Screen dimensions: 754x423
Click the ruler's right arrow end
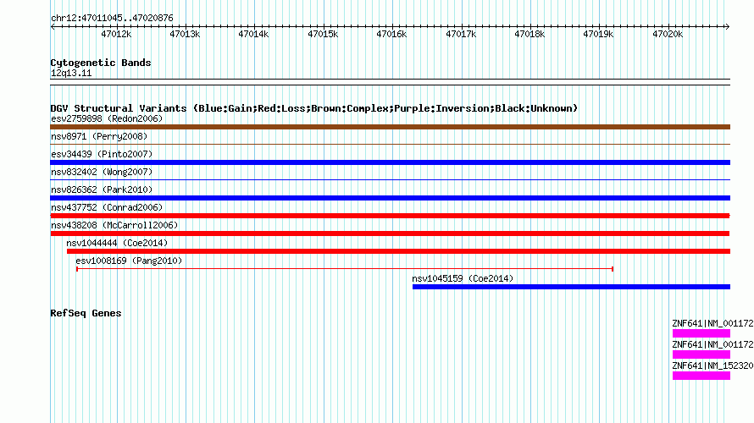pos(727,26)
